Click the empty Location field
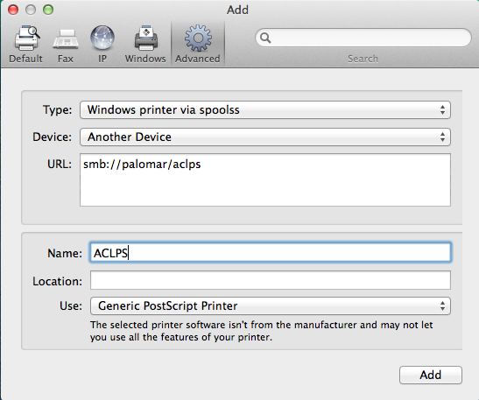The width and height of the screenshot is (479, 400). pos(271,280)
